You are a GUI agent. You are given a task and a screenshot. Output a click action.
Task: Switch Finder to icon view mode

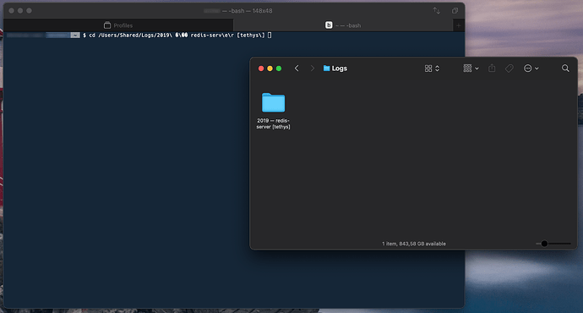[428, 69]
